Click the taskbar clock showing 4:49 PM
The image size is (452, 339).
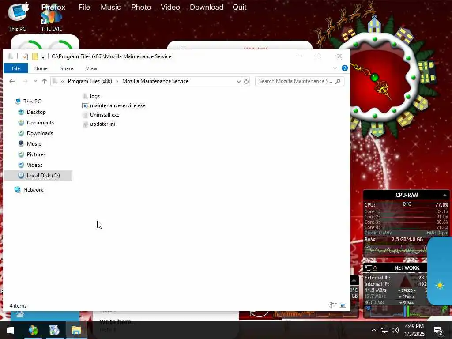[x=414, y=330]
